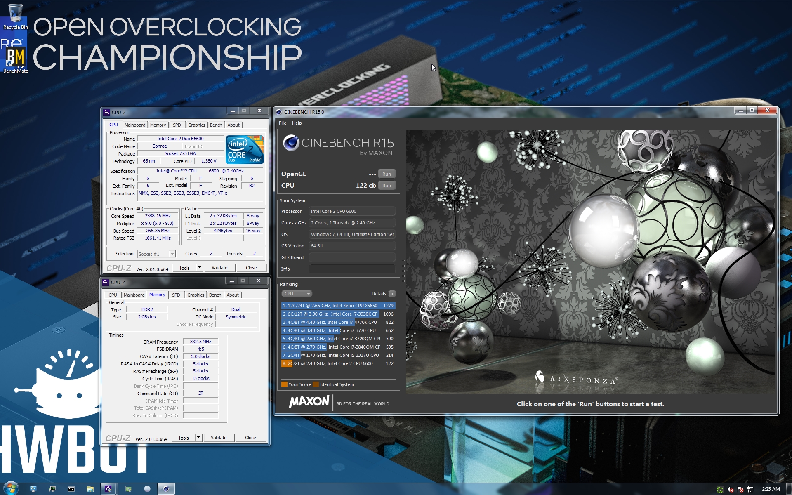This screenshot has width=792, height=495.
Task: Run the CPU benchmark test
Action: (x=387, y=186)
